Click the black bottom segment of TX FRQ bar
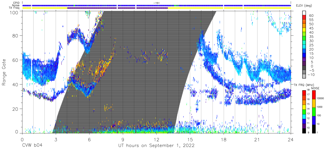 [304, 131]
